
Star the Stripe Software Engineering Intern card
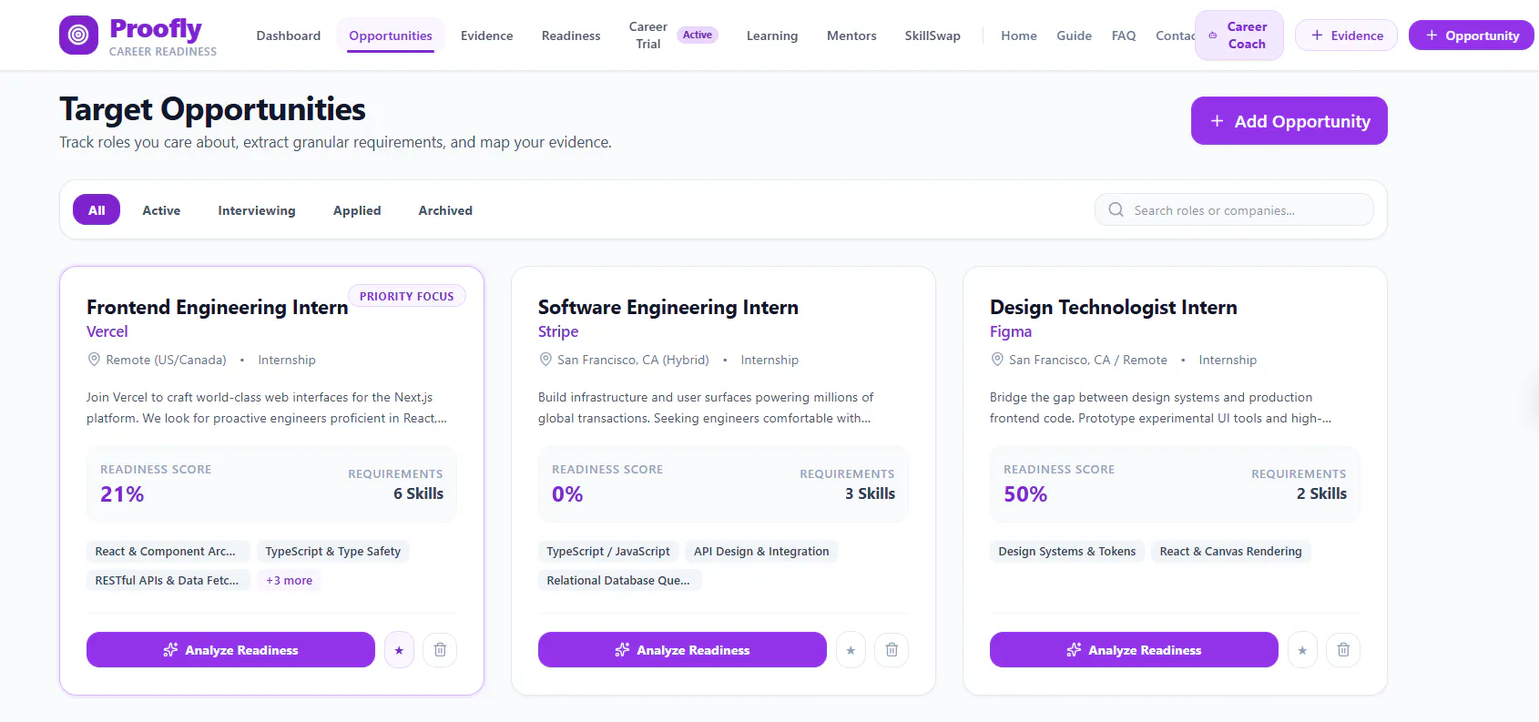851,650
